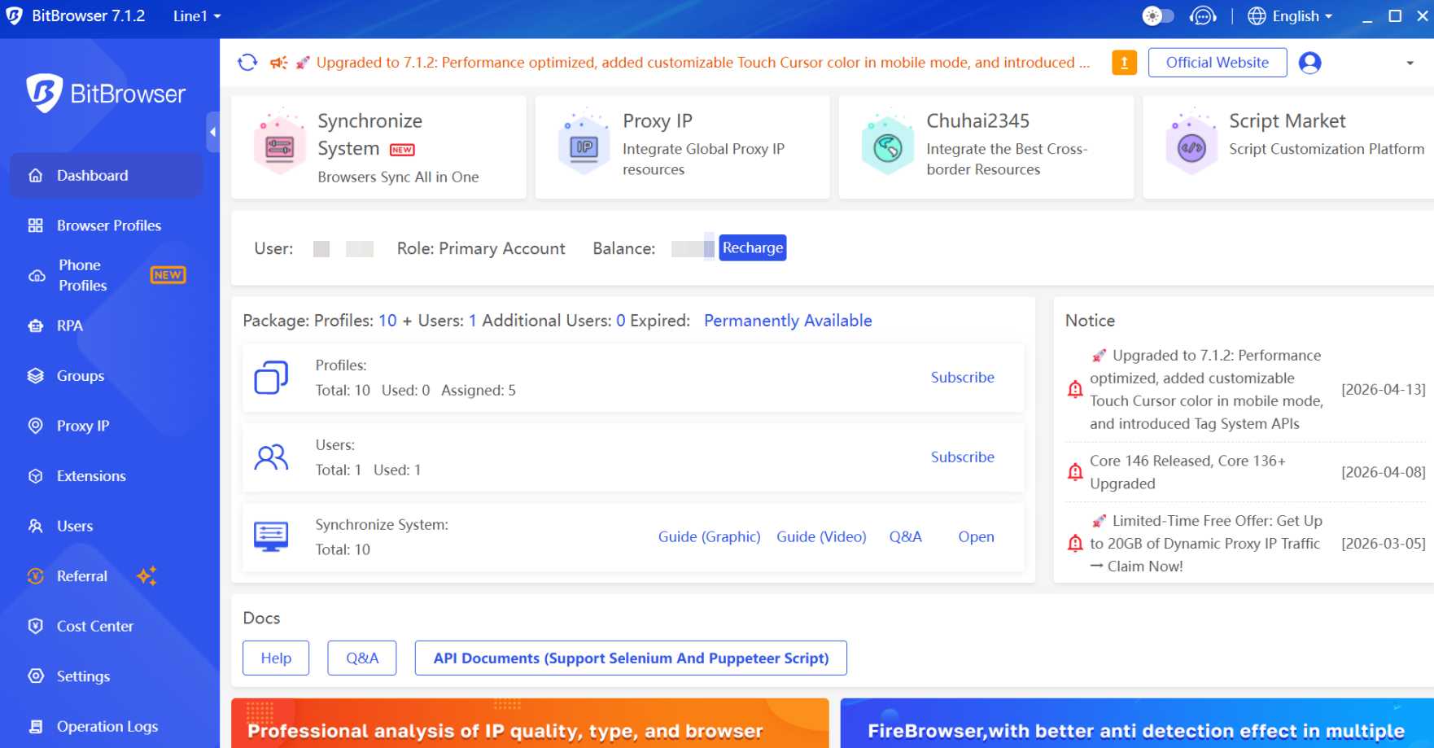Image resolution: width=1434 pixels, height=748 pixels.
Task: Go to the RPA sidebar section
Action: [x=69, y=326]
